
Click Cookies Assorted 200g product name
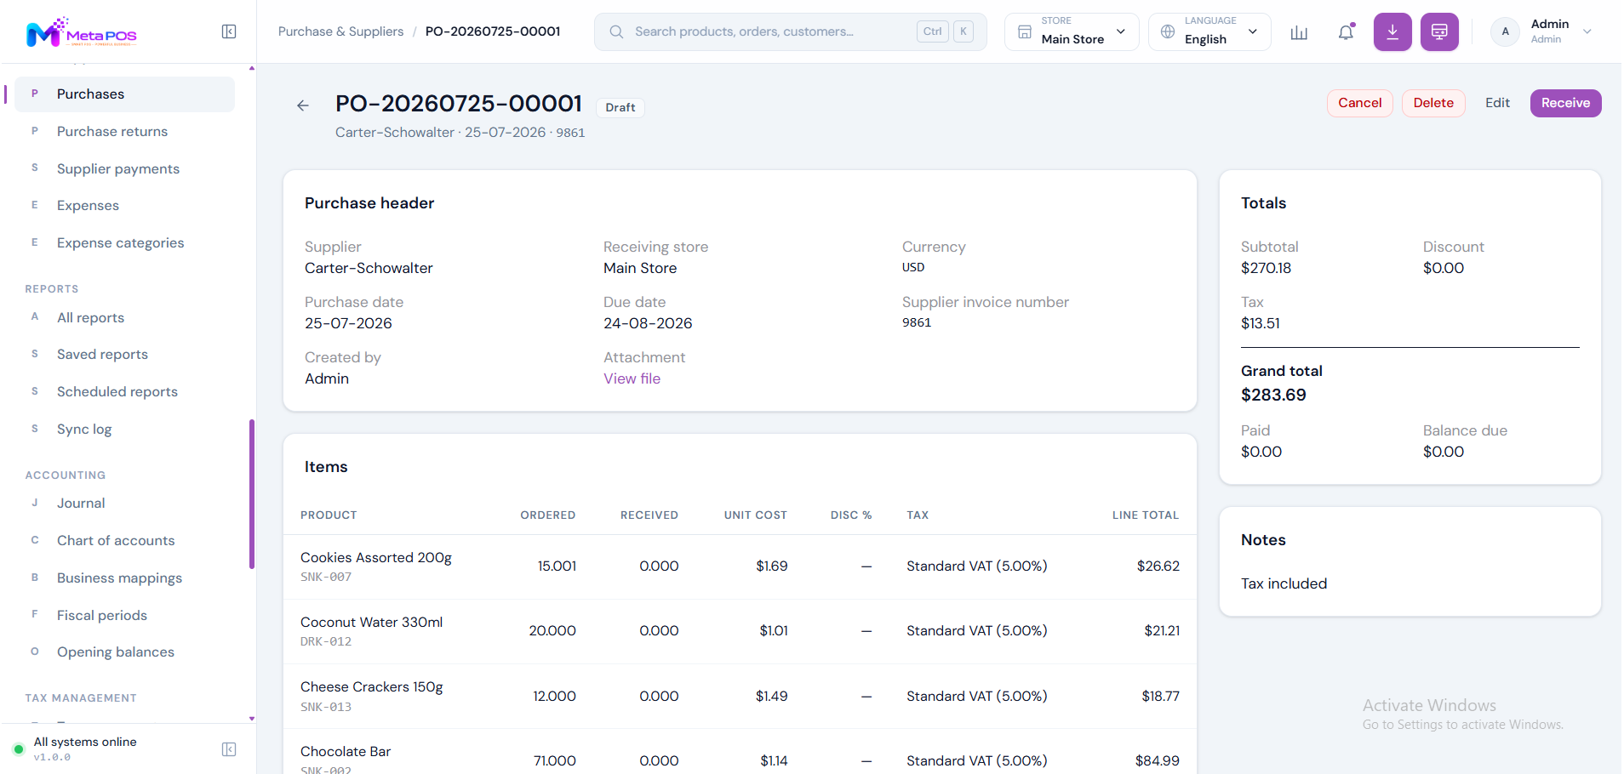pos(376,558)
